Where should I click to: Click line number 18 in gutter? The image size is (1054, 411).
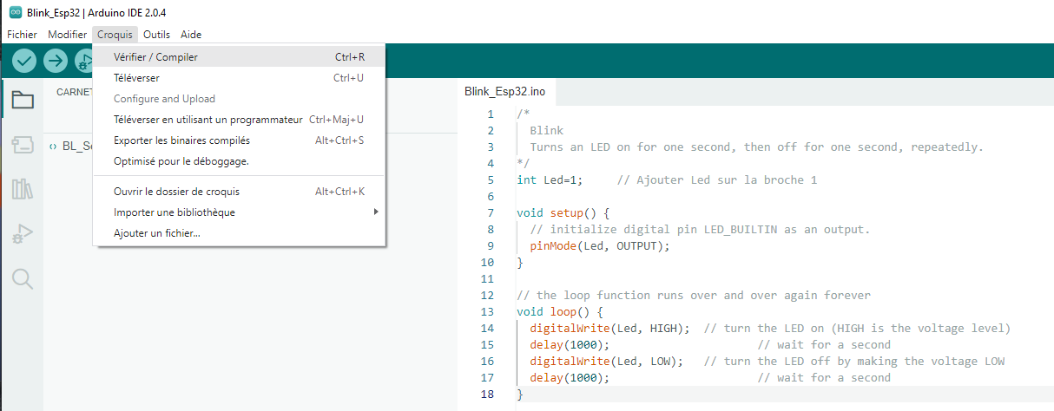[487, 395]
